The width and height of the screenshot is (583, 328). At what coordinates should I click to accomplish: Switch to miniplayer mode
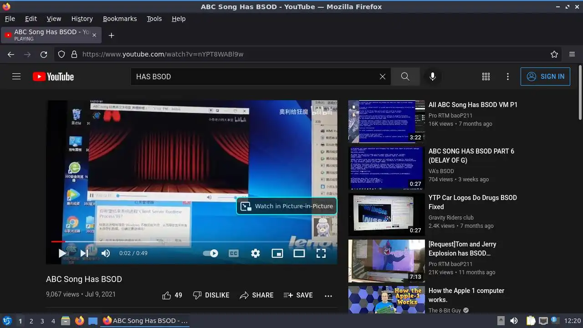277,253
